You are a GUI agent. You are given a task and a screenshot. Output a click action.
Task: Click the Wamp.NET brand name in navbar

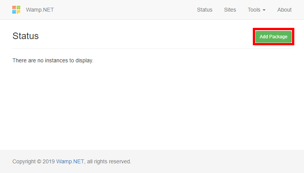coord(40,10)
